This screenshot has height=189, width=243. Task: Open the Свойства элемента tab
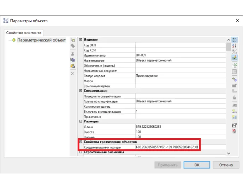24,33
